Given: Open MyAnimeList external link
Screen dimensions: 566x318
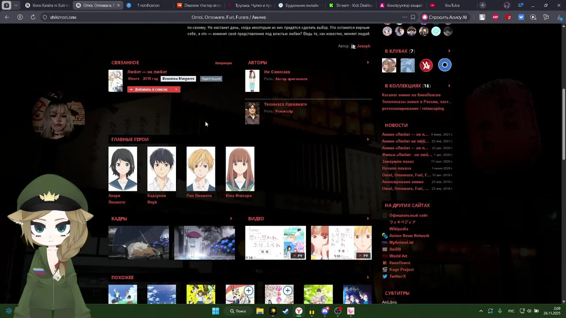Looking at the screenshot, I should click(402, 242).
